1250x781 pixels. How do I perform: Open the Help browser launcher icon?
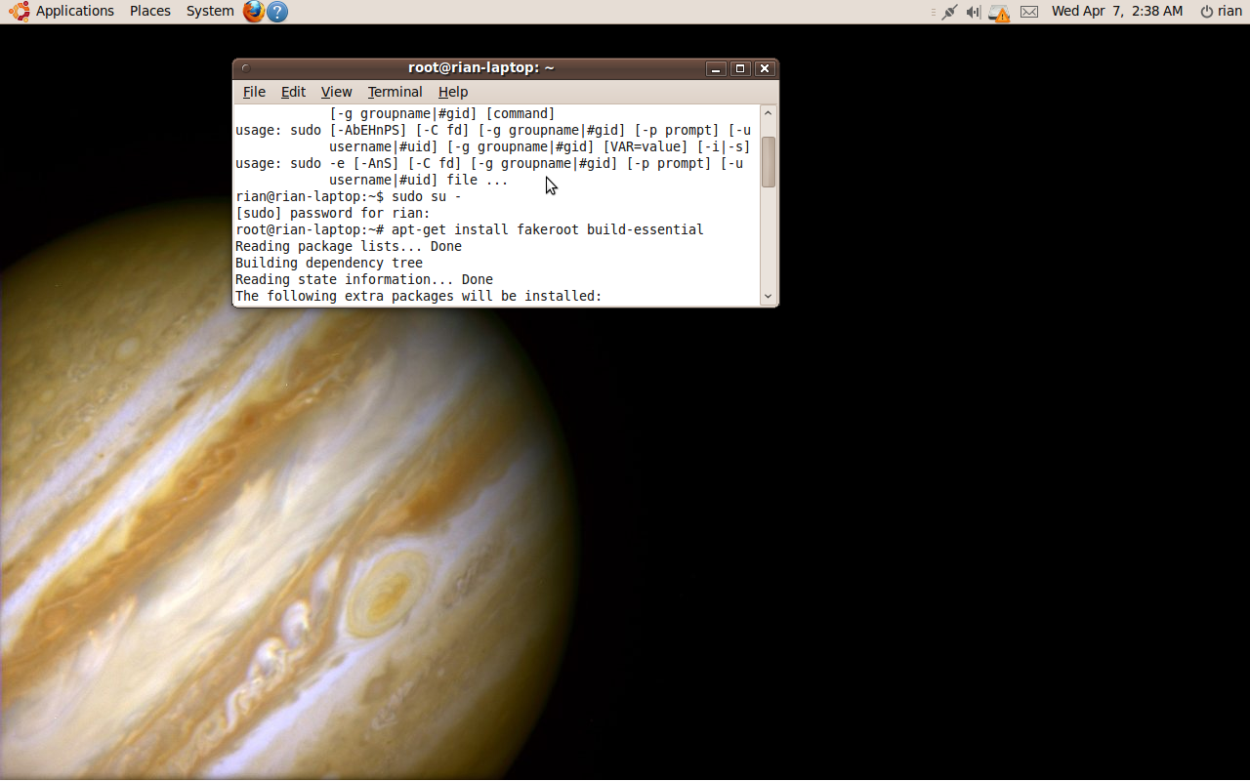coord(277,12)
